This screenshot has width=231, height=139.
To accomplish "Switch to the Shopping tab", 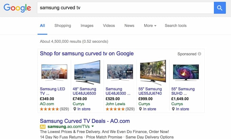I will [63, 26].
